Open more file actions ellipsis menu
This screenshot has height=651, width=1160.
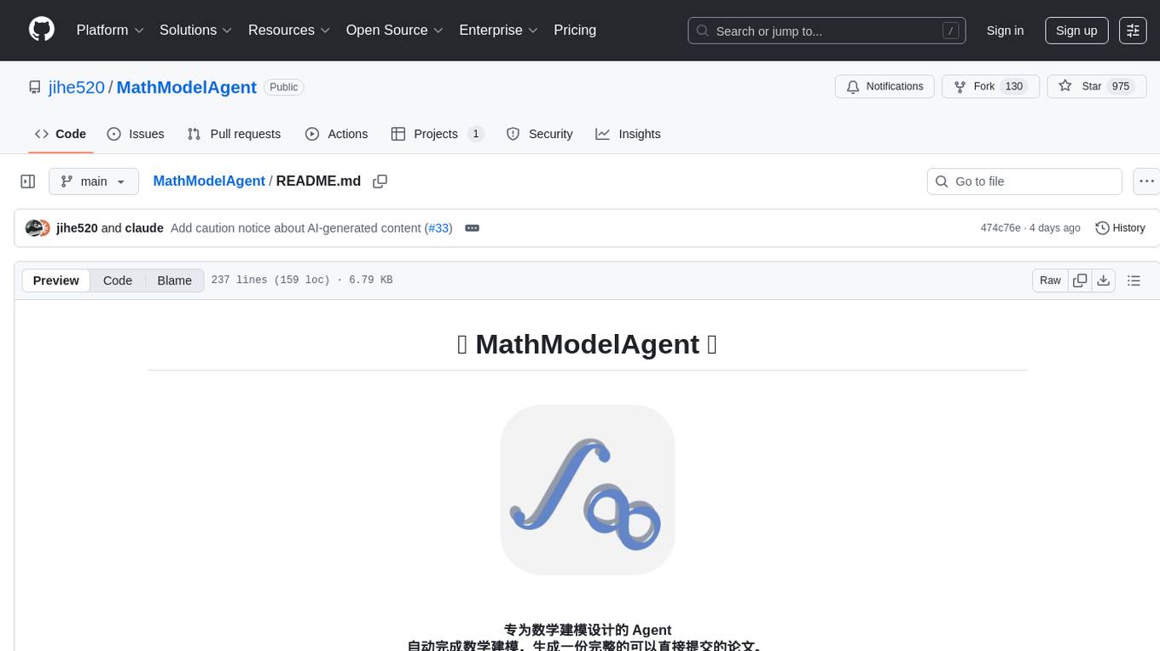pos(1147,181)
